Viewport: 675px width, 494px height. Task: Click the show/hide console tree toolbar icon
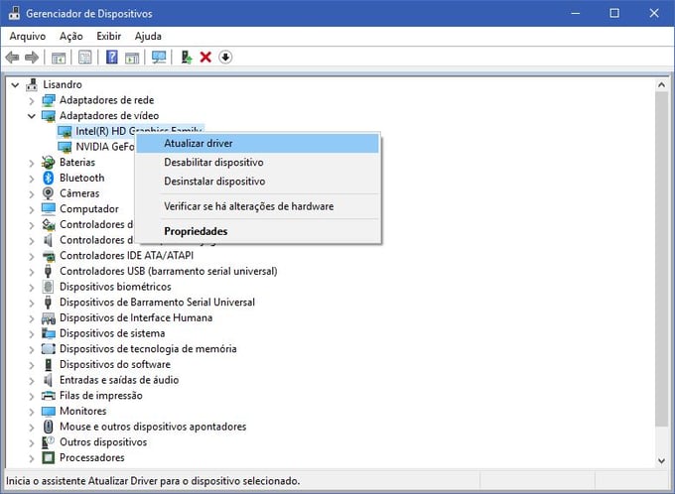pyautogui.click(x=59, y=58)
